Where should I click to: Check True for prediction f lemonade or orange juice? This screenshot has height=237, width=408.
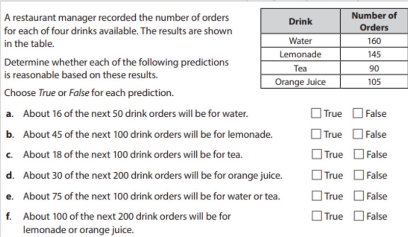317,216
